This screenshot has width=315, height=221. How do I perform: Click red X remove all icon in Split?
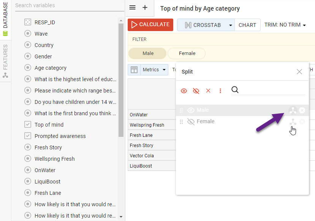[208, 91]
